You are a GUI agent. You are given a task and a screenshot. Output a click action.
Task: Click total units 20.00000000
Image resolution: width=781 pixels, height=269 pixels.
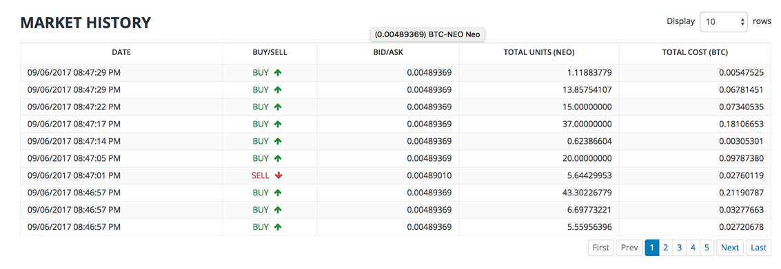pyautogui.click(x=587, y=158)
